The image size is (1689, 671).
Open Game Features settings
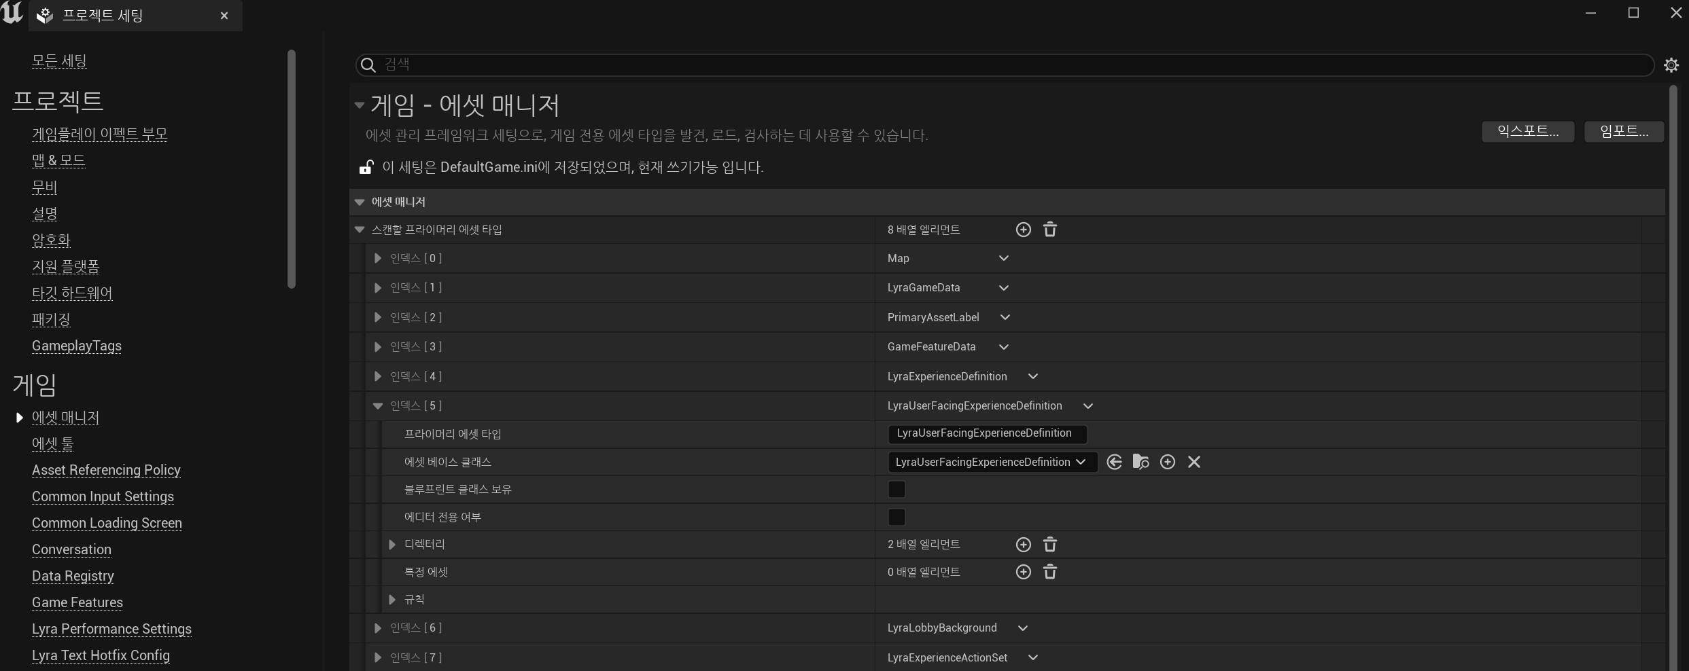[77, 602]
